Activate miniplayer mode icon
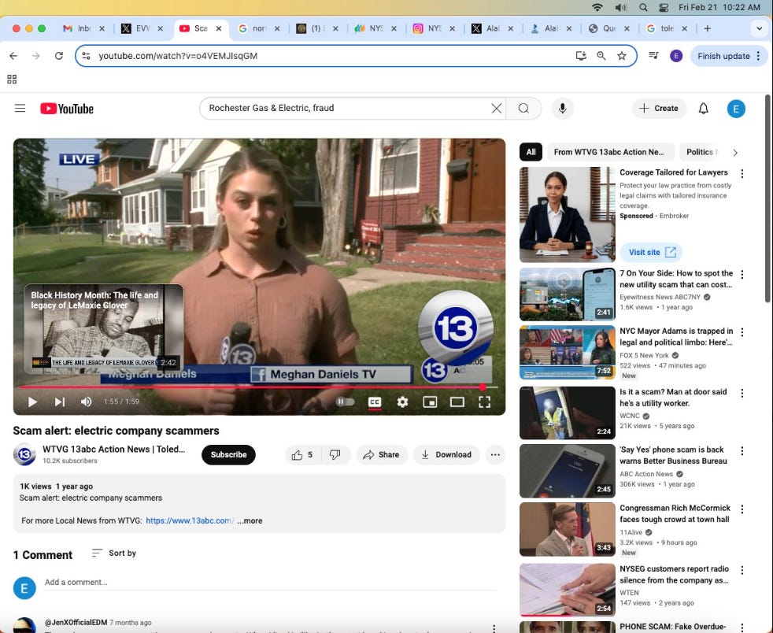 pos(430,402)
